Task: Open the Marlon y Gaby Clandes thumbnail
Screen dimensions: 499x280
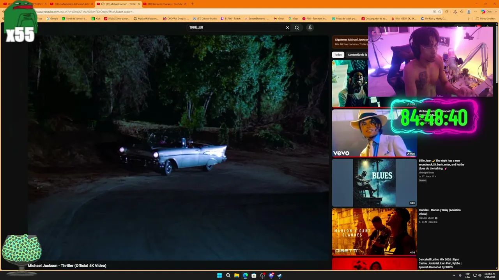Action: [x=374, y=232]
